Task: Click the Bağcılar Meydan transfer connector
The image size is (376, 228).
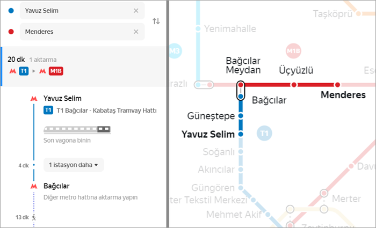Action: (x=241, y=91)
